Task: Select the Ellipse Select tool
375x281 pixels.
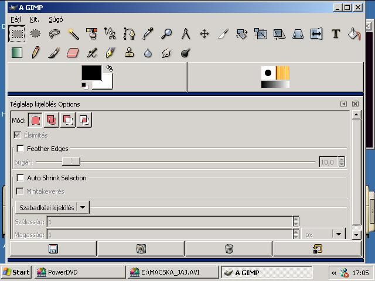Action: coord(35,34)
